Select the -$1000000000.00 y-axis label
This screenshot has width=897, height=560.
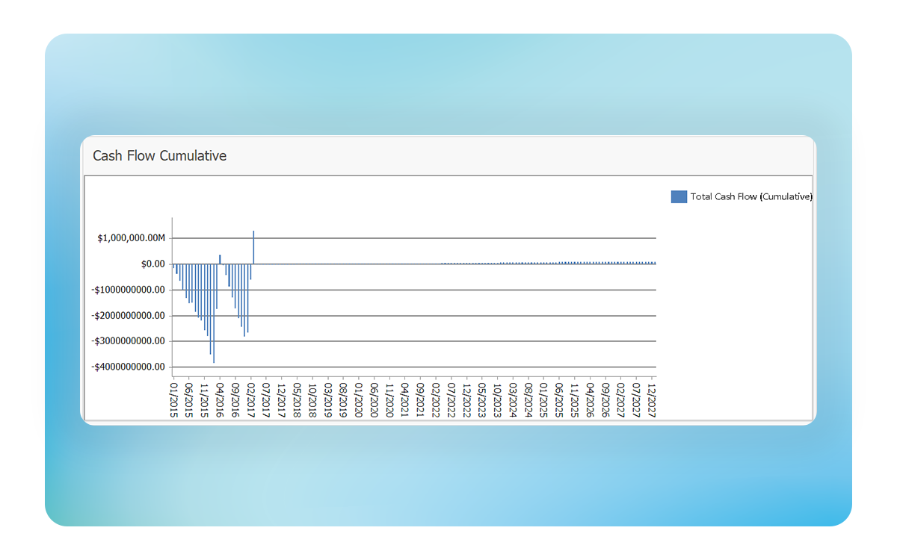click(129, 290)
